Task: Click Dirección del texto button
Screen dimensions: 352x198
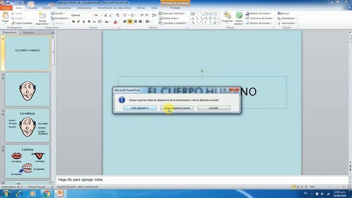Action: (x=172, y=13)
